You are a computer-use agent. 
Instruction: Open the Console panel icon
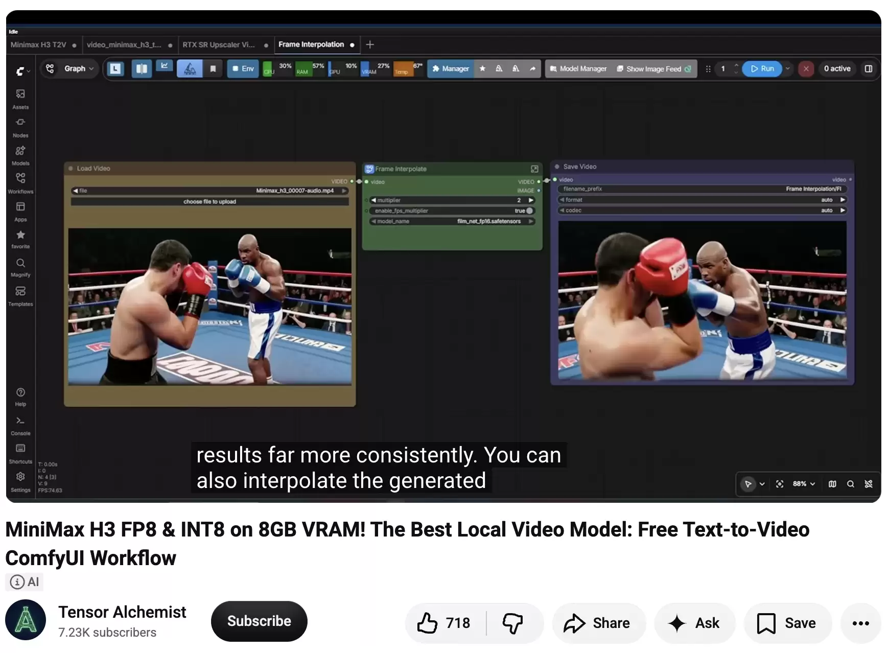click(20, 426)
